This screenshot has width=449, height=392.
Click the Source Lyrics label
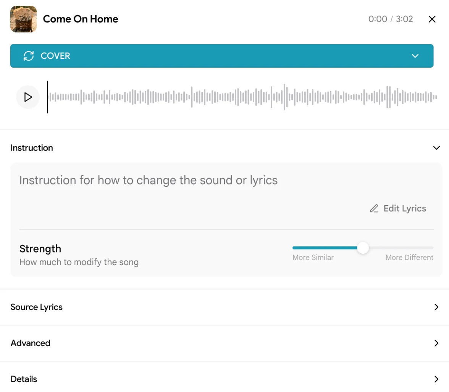click(36, 307)
